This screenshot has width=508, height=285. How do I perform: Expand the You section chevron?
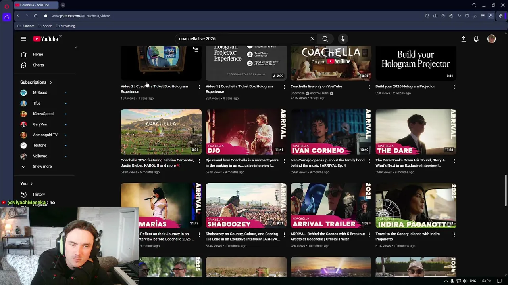pos(32,184)
